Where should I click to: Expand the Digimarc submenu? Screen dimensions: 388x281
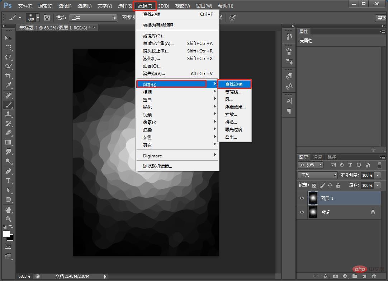coord(177,156)
